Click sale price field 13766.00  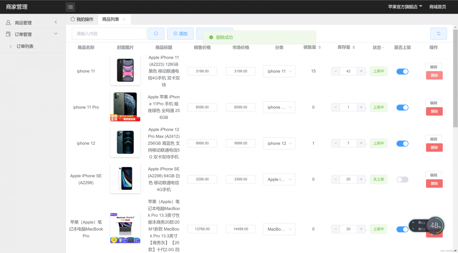pos(202,229)
